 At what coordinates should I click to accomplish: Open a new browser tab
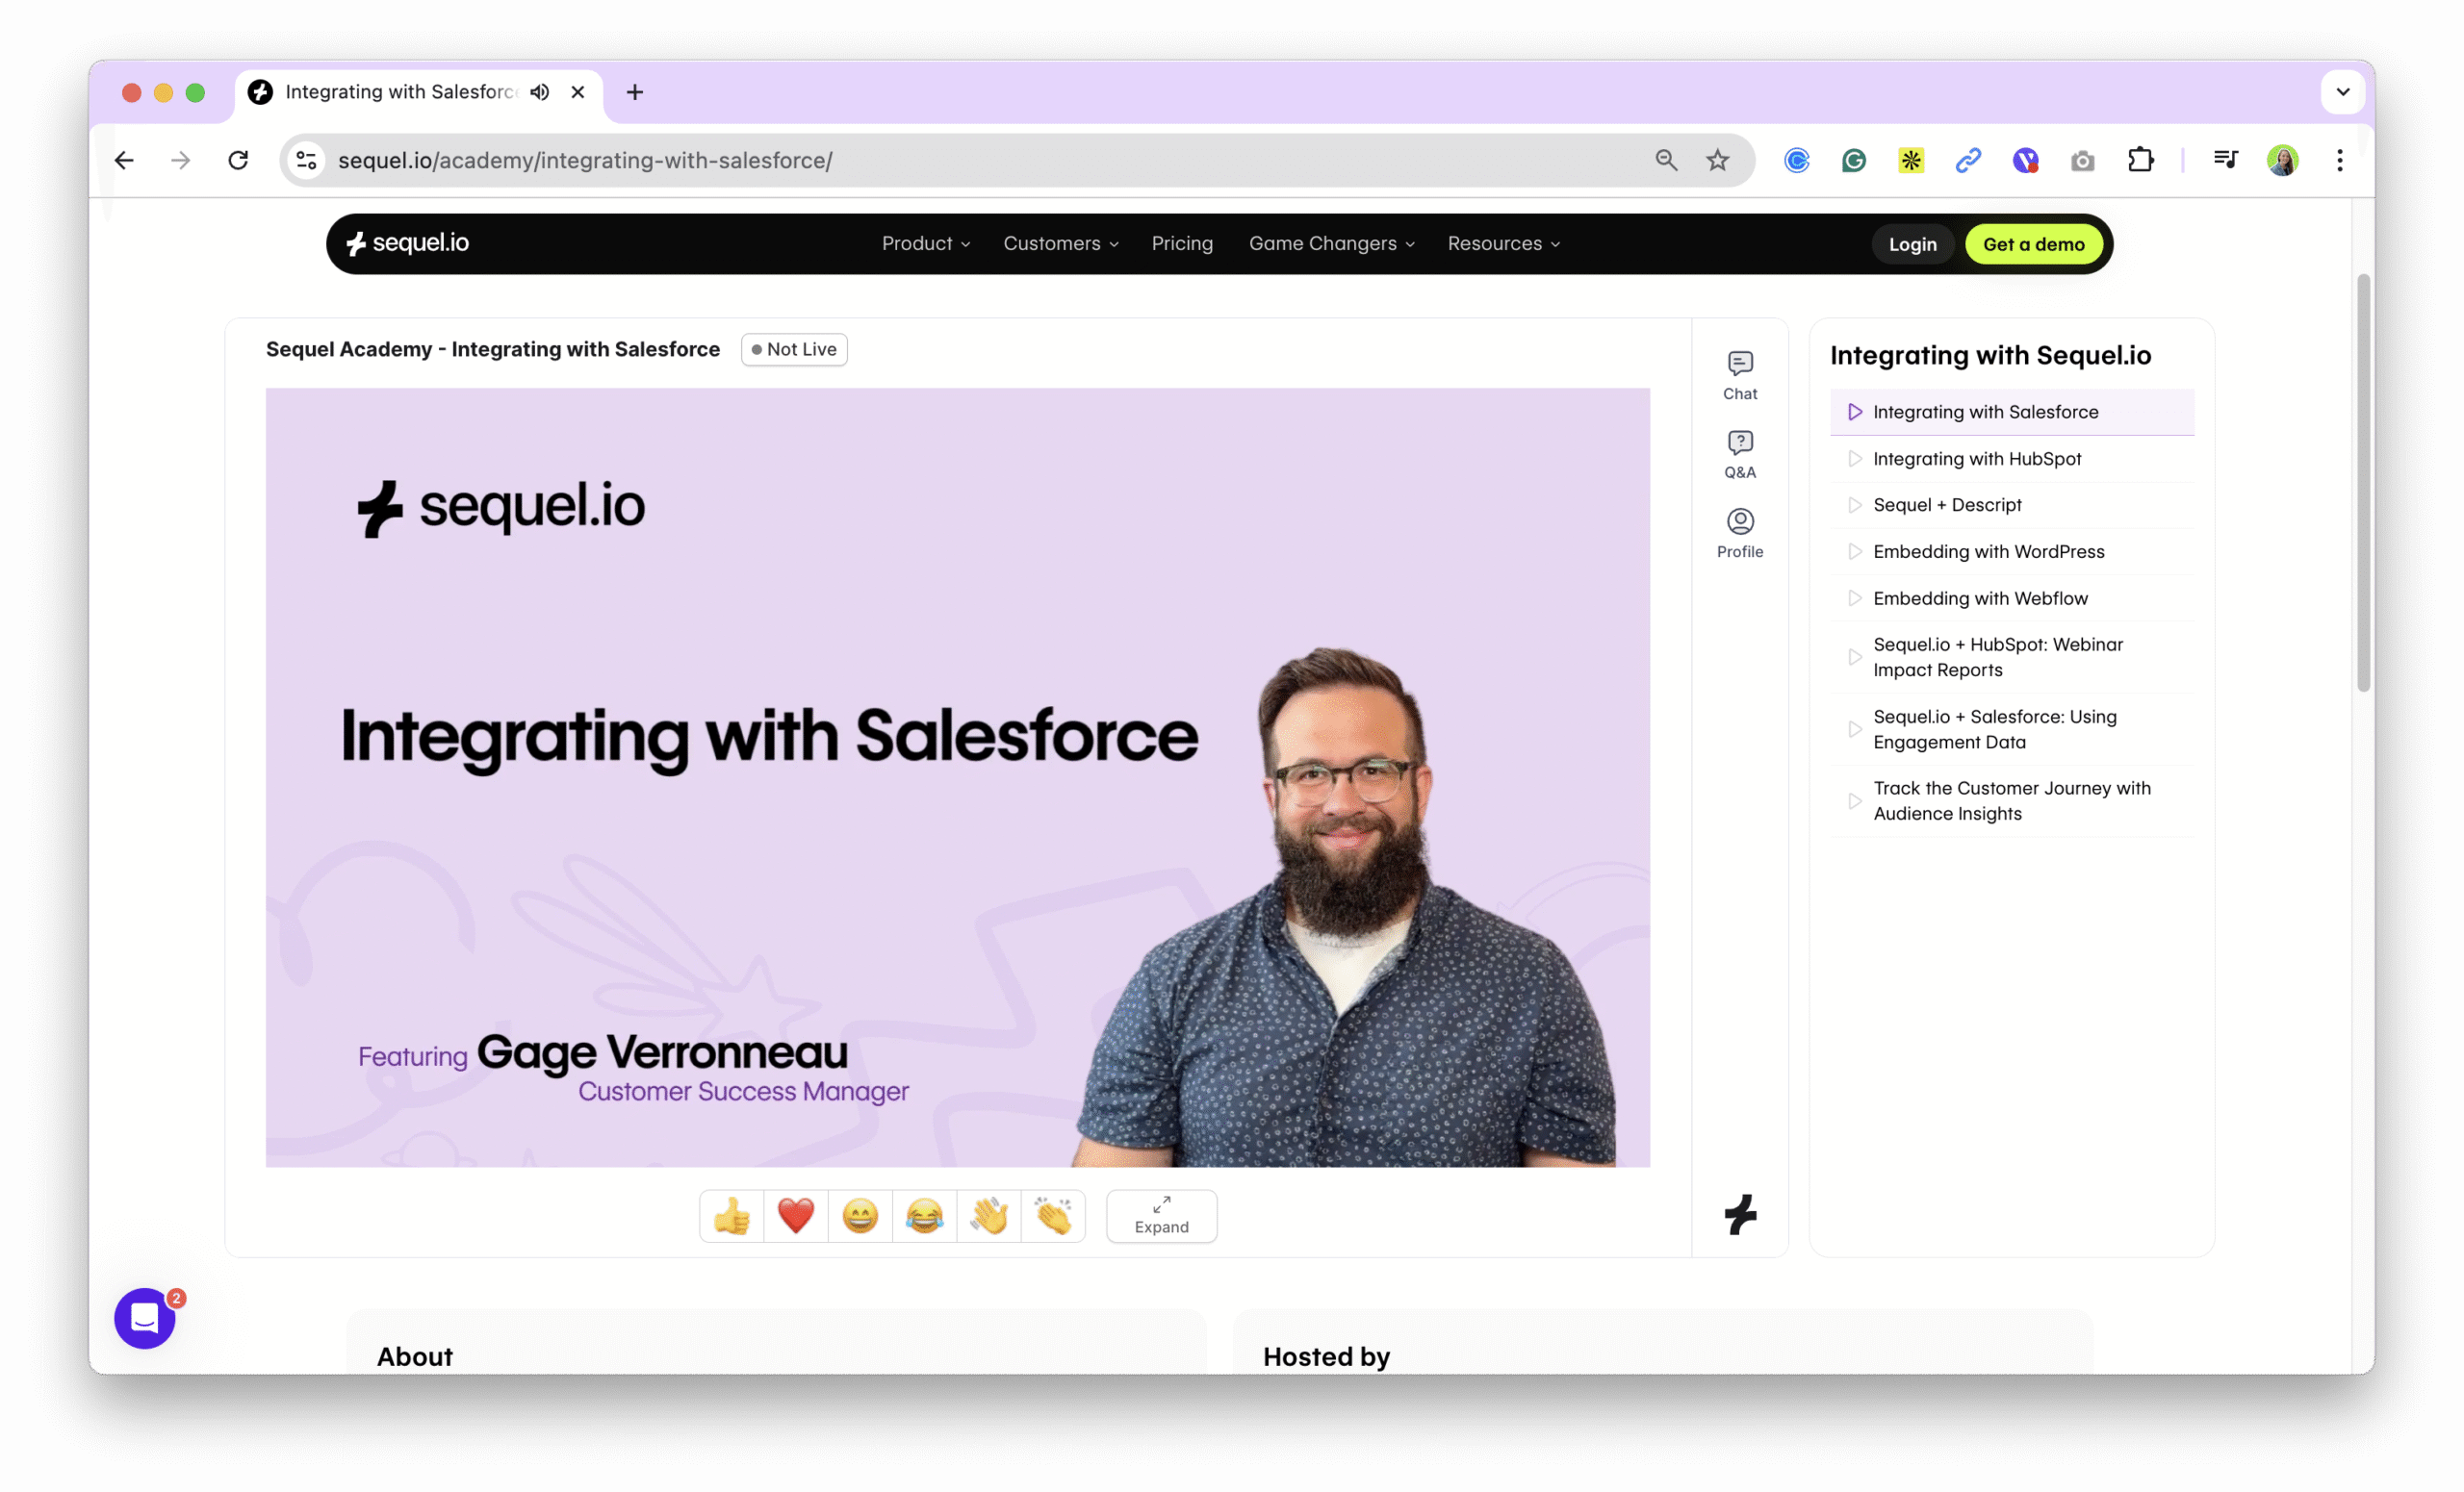coord(635,92)
